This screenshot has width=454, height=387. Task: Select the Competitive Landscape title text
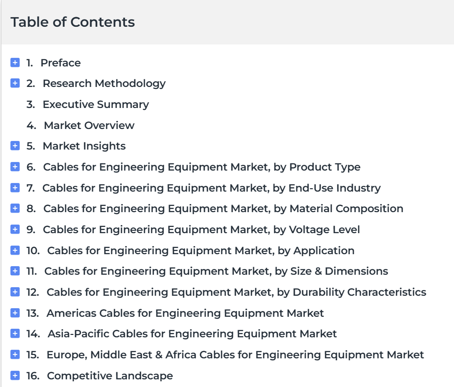click(110, 376)
